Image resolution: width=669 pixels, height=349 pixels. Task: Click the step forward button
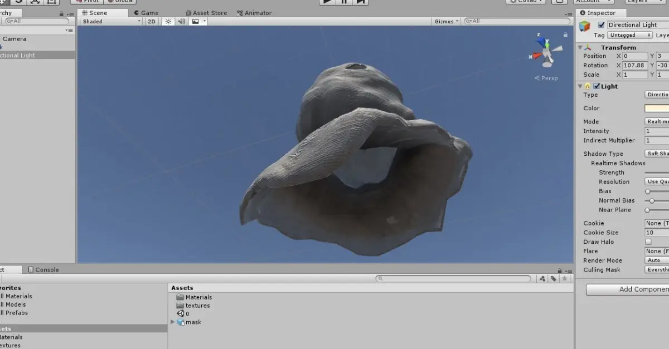[x=361, y=2]
